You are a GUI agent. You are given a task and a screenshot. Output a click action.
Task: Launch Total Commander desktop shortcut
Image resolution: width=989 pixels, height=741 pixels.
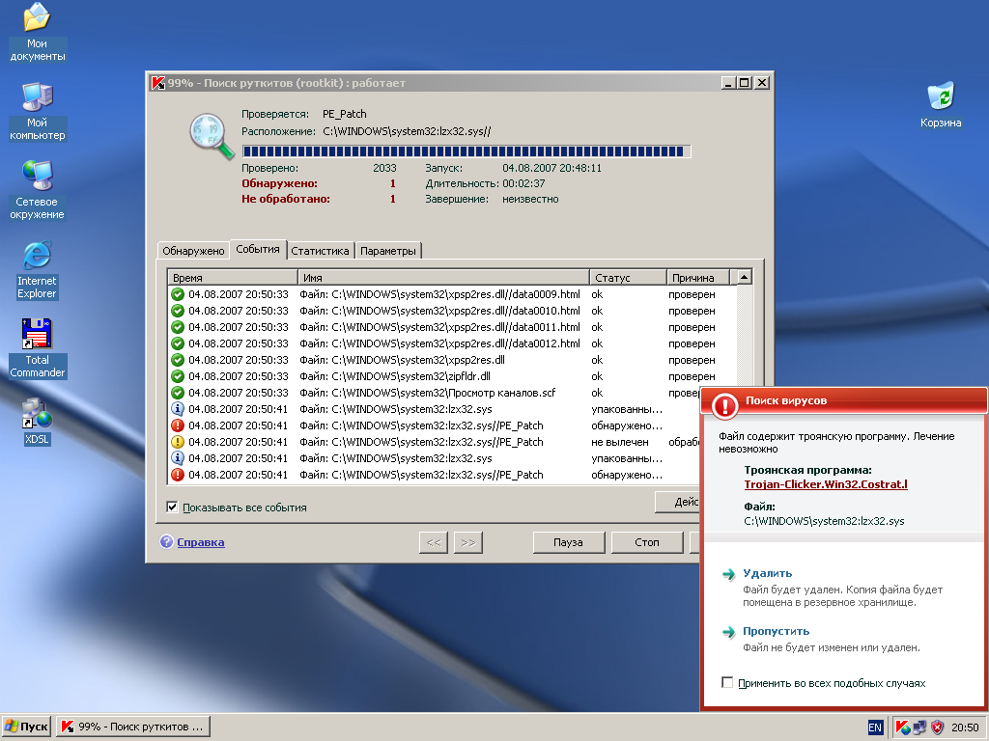pyautogui.click(x=37, y=348)
